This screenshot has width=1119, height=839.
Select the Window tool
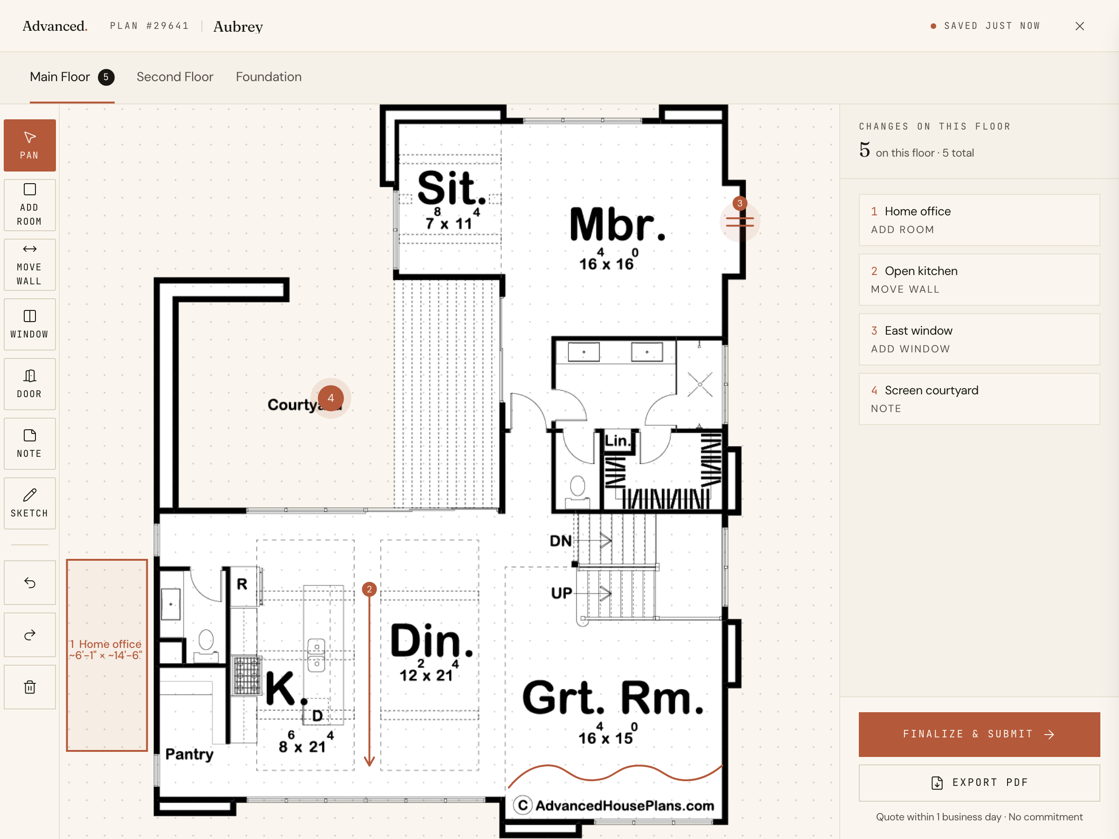[x=30, y=324]
